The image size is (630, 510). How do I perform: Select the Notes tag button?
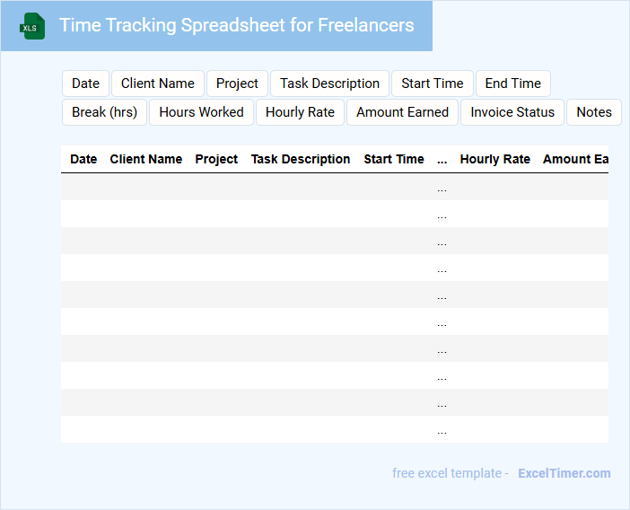pyautogui.click(x=594, y=112)
